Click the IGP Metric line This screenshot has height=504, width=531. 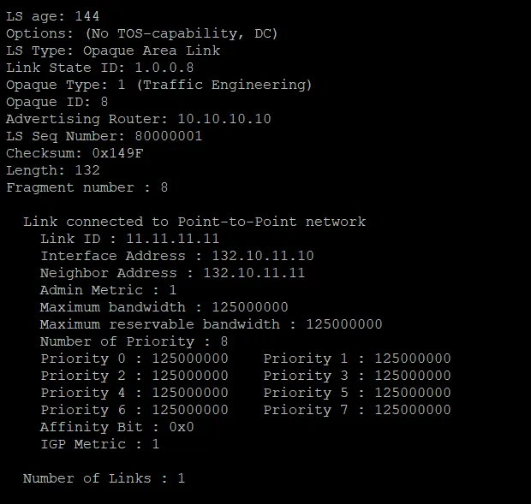100,444
